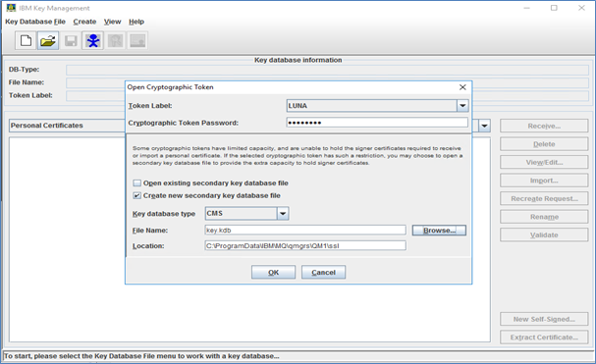Viewport: 596px width, 364px height.
Task: Close the IBM Key Management window
Action: pos(581,8)
